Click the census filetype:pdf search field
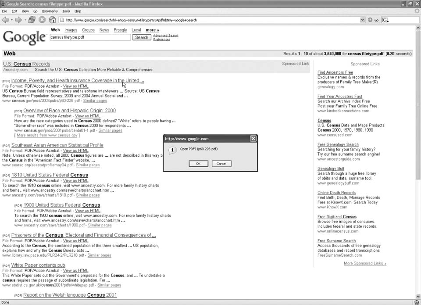 coord(90,37)
